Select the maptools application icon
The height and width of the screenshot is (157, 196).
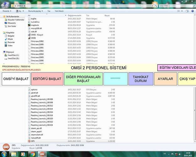pyautogui.click(x=29, y=25)
